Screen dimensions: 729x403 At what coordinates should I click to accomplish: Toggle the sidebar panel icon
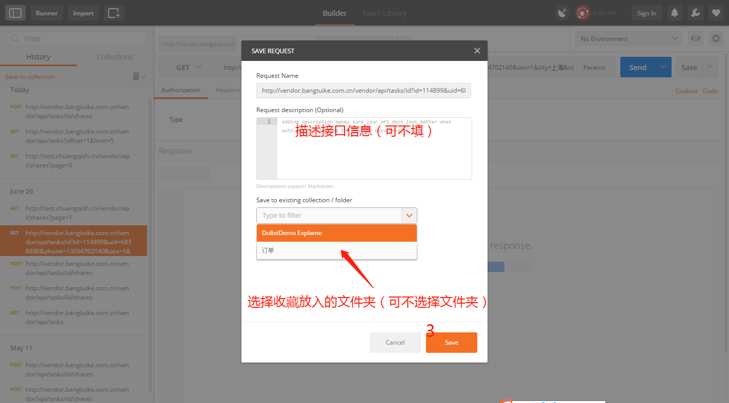15,13
